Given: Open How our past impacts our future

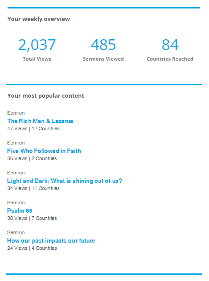Looking at the screenshot, I should 51,241.
